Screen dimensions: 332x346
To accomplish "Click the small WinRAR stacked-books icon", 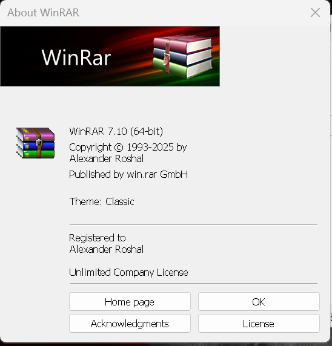I will tap(35, 143).
